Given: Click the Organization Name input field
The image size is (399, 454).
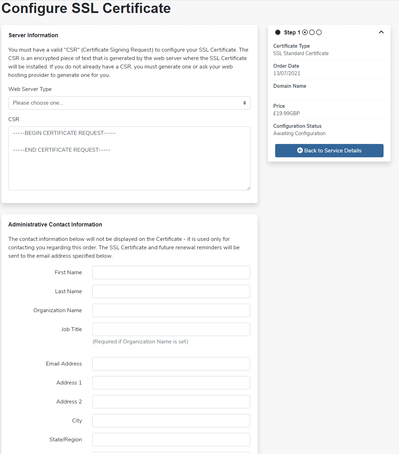Looking at the screenshot, I should pos(171,310).
